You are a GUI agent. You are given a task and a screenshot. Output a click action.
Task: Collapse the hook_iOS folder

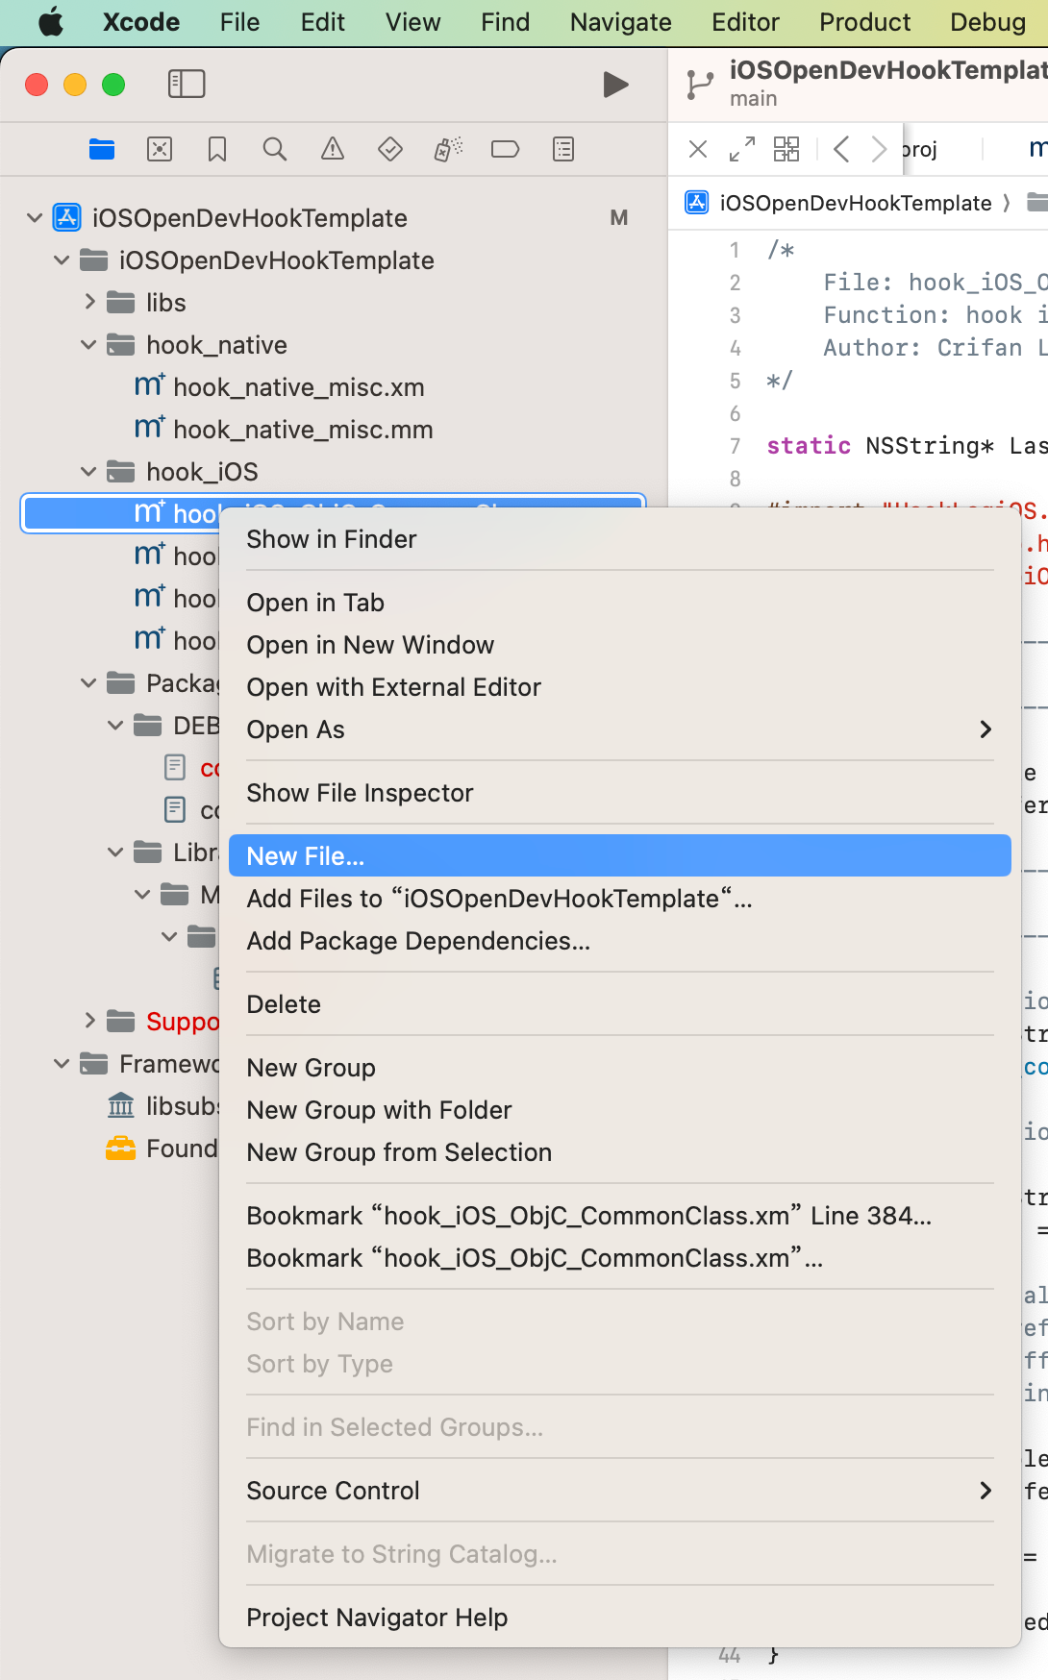[88, 472]
